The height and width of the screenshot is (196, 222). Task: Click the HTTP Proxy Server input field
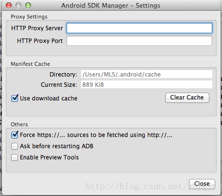139,28
